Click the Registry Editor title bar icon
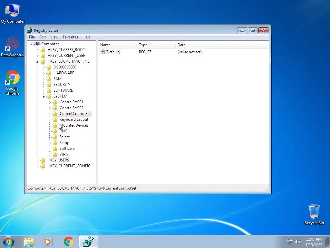Screen dimensions: 330x248 [30, 30]
